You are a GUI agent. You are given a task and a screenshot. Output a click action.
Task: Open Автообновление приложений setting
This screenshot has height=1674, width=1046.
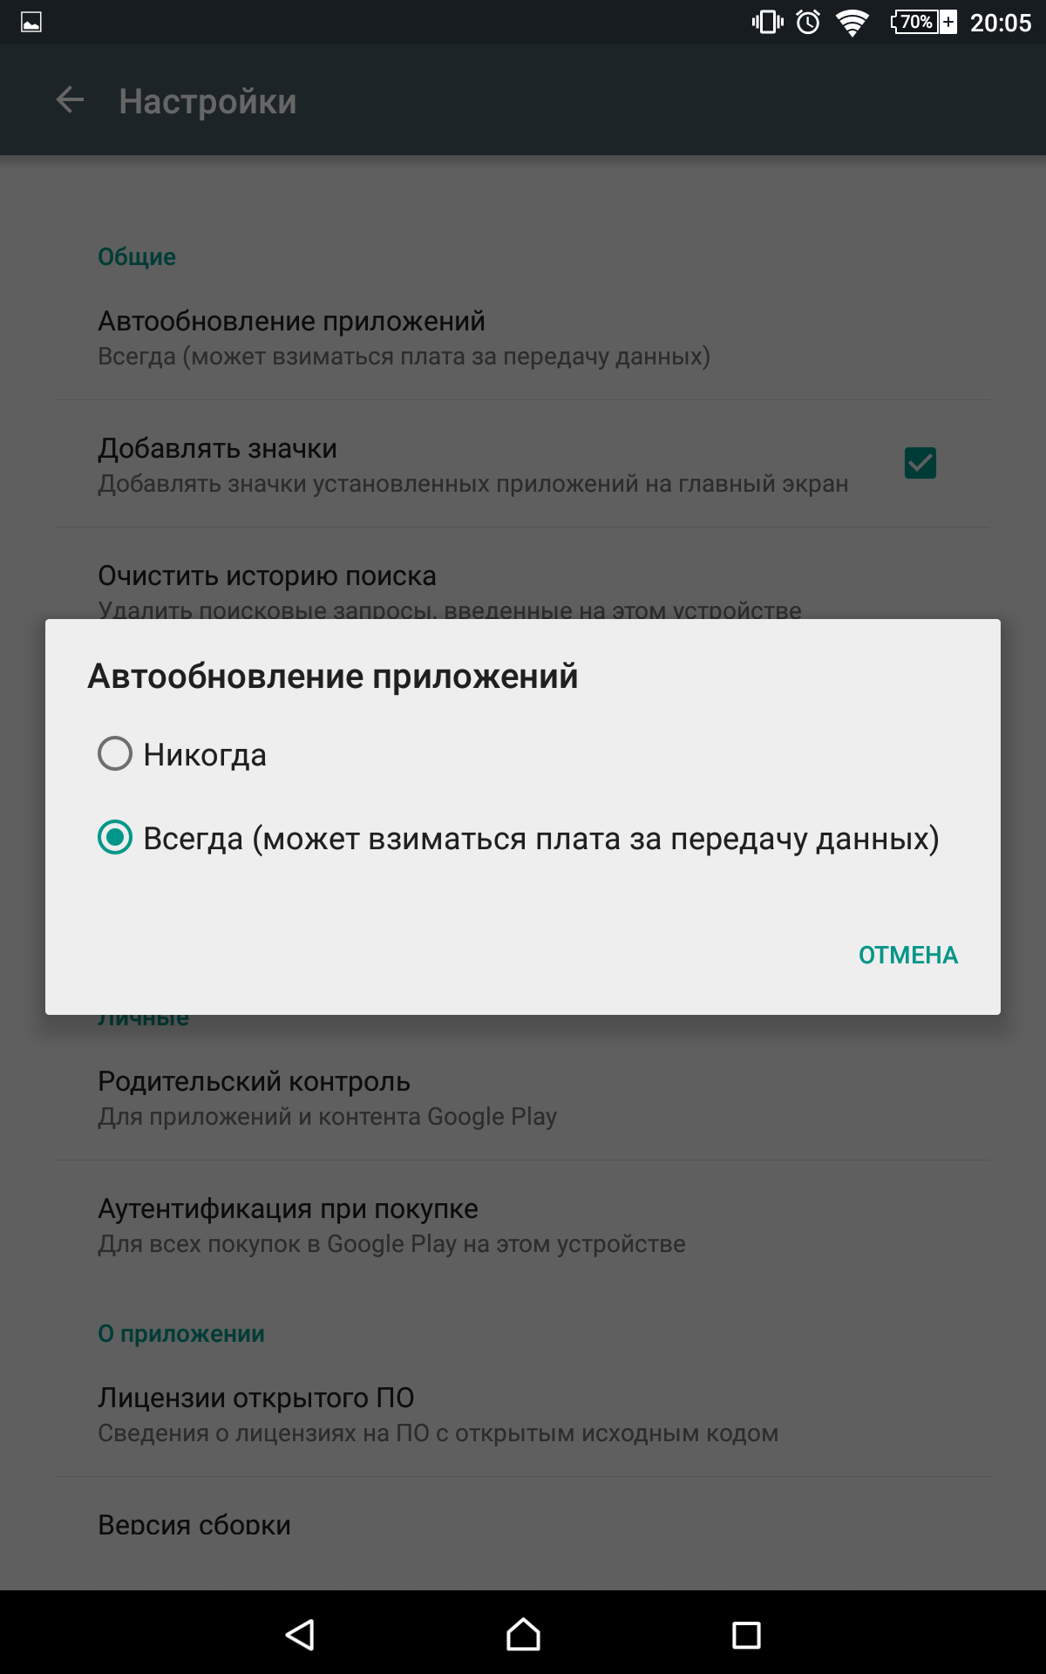tap(523, 337)
